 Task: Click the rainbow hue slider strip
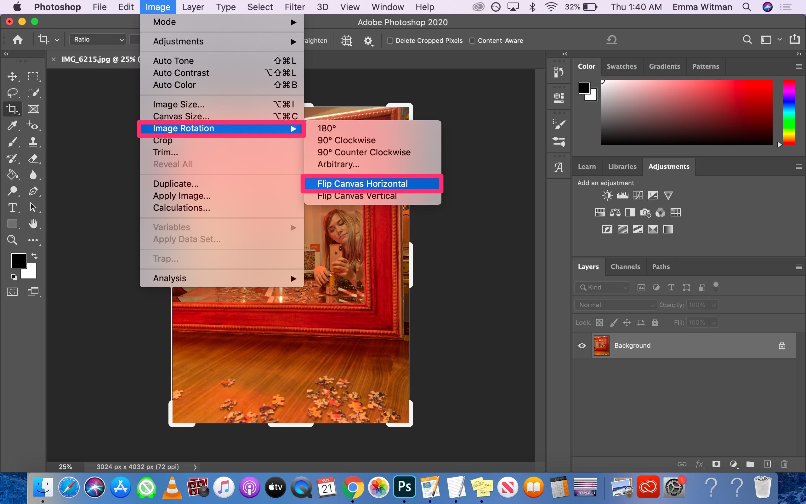(789, 112)
